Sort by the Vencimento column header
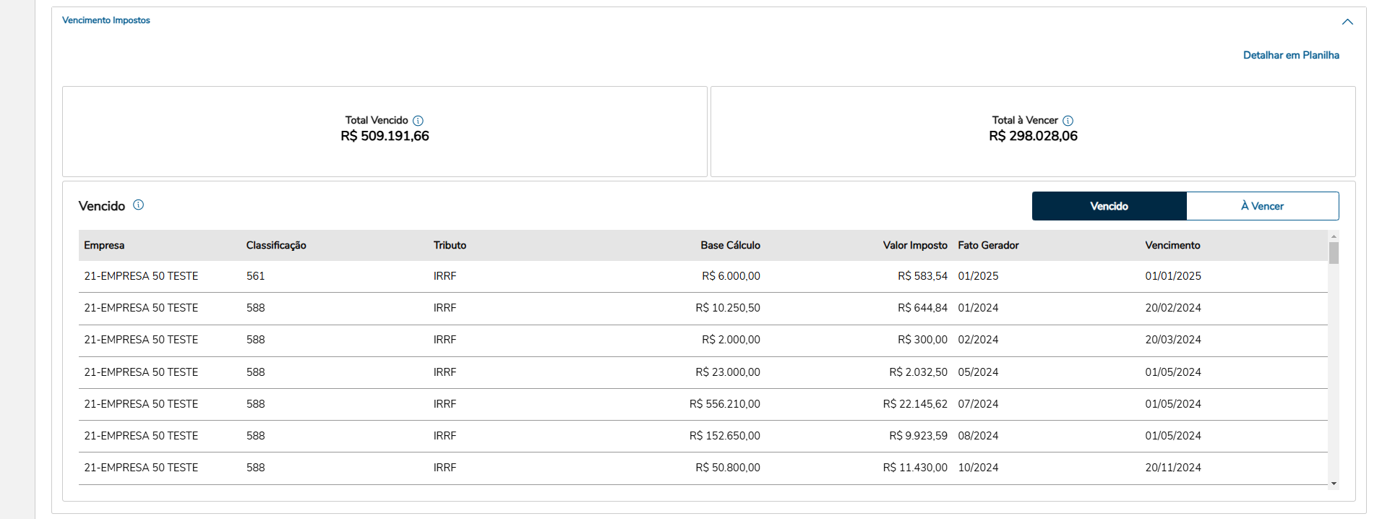The width and height of the screenshot is (1382, 519). [1172, 246]
